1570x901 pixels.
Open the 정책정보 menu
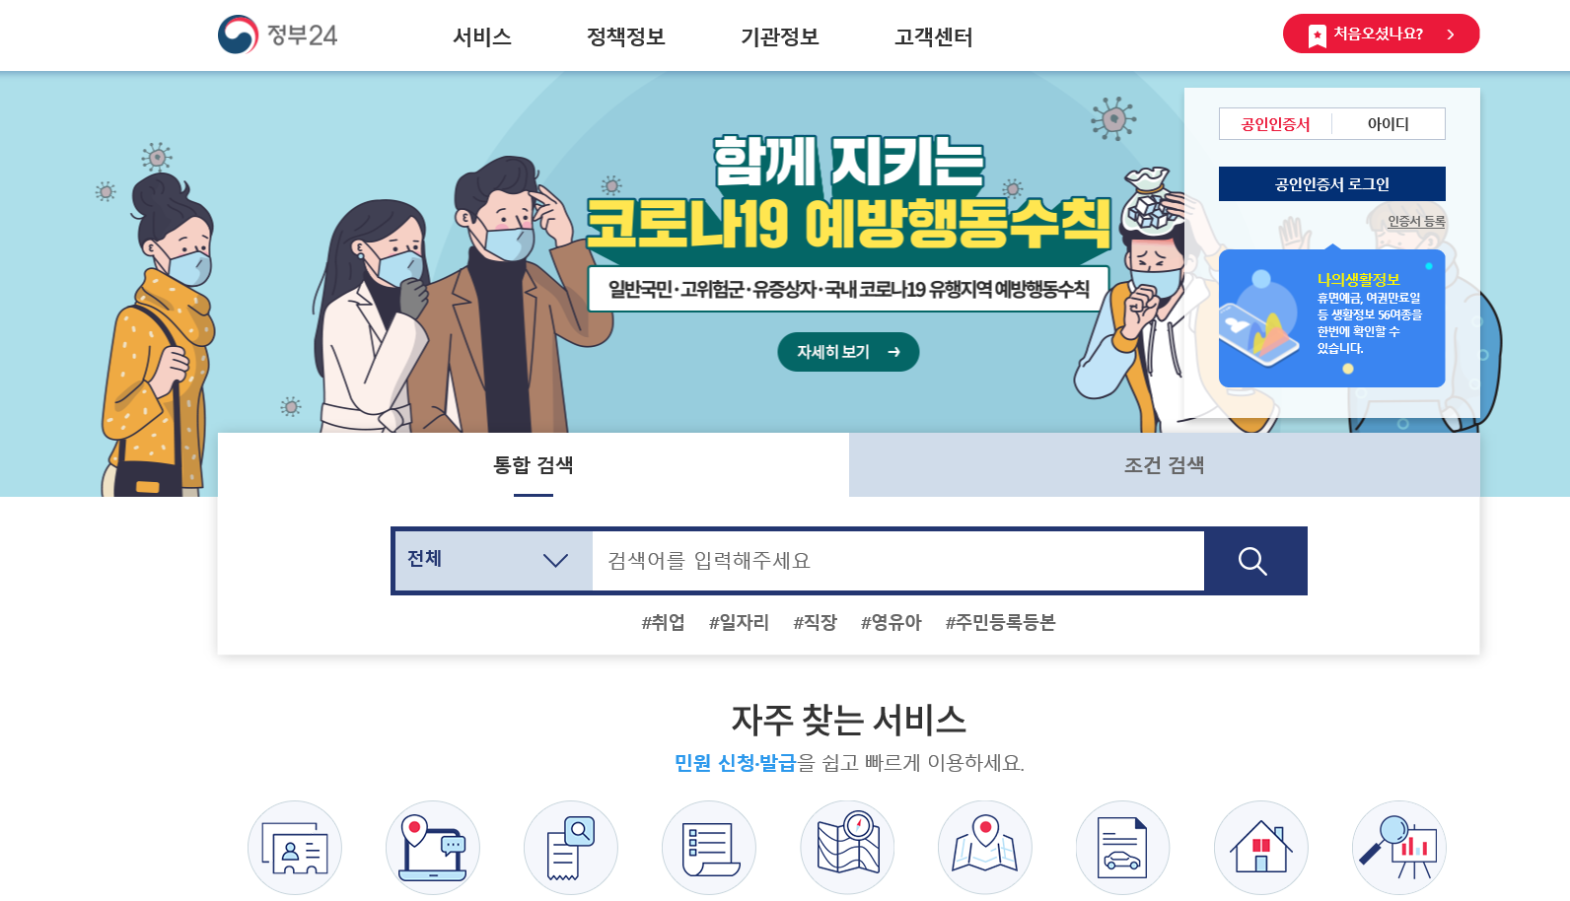[x=626, y=37]
